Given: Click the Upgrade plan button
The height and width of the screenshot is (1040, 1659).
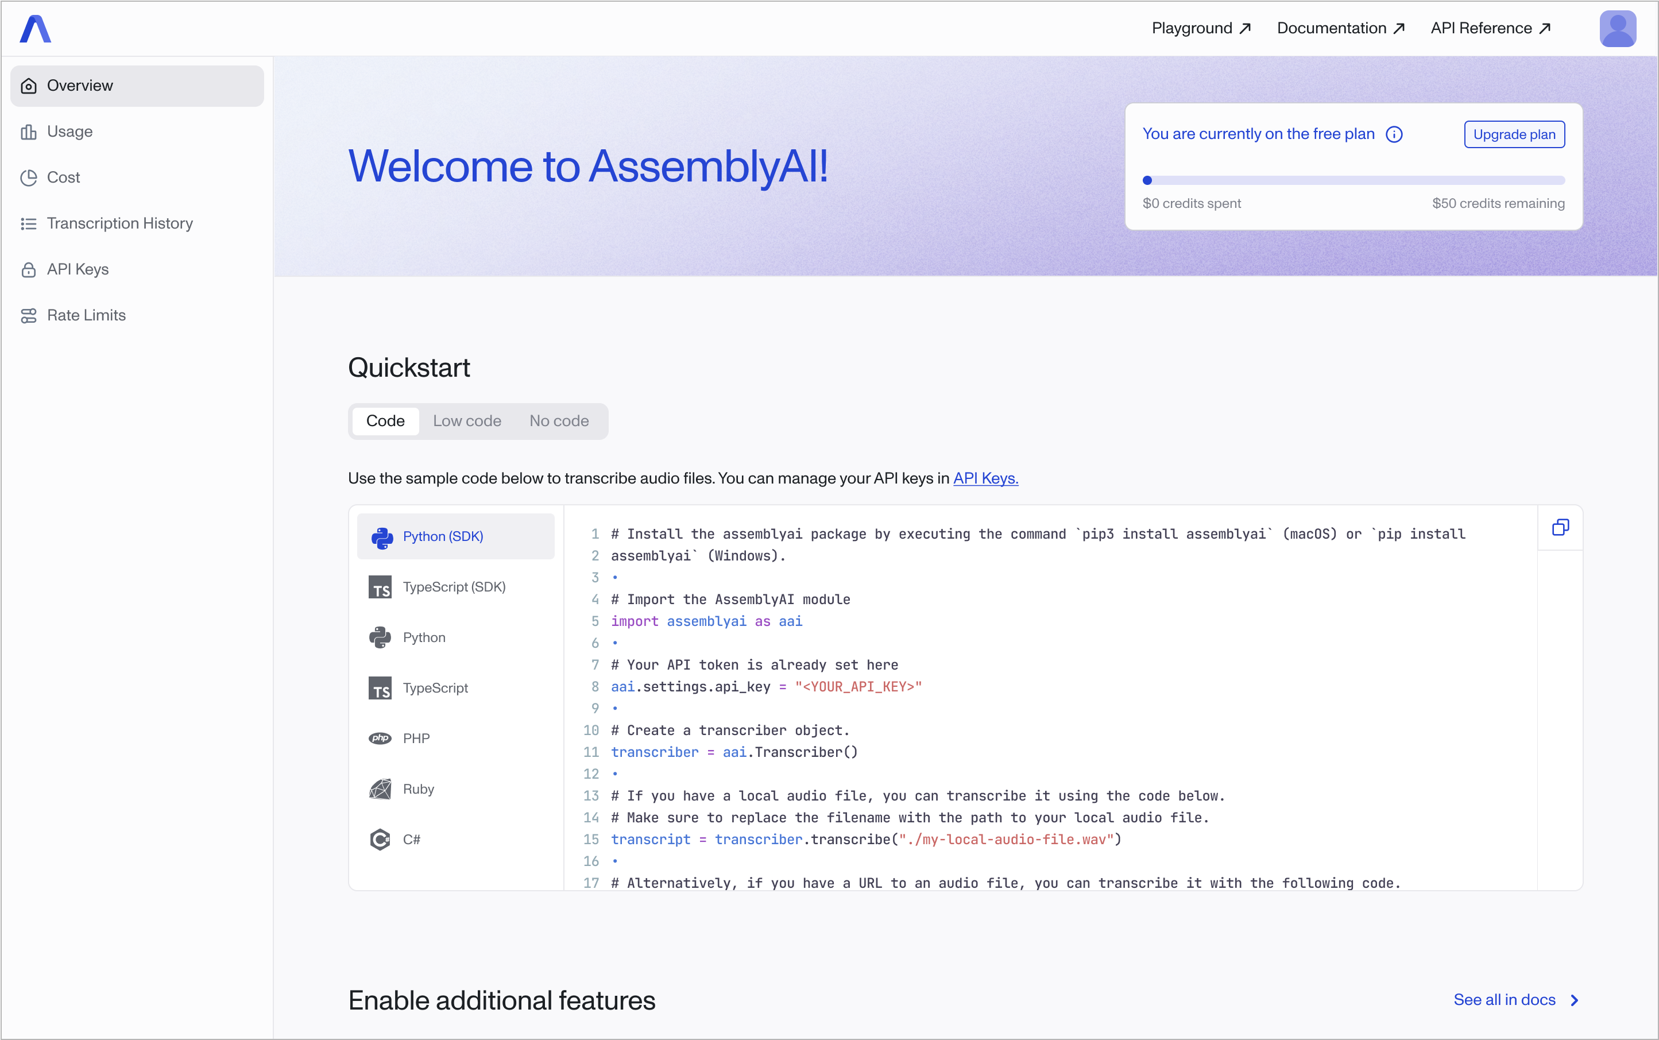Looking at the screenshot, I should 1514,134.
